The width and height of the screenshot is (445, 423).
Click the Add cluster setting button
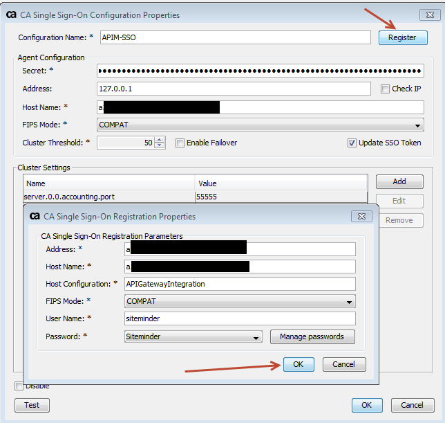[x=399, y=181]
